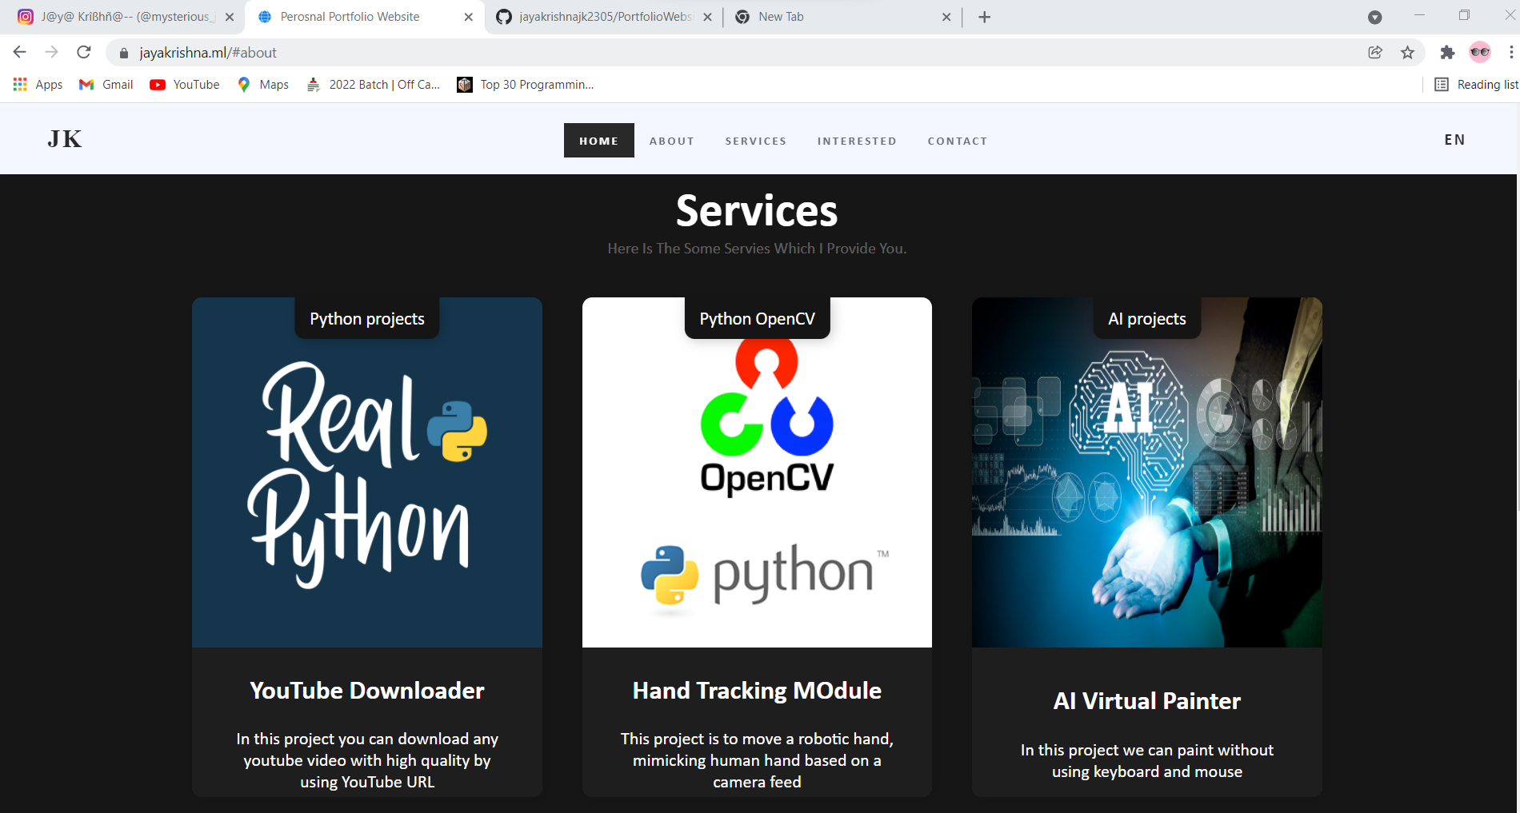Close the Instagram tab
This screenshot has height=813, width=1520.
(x=230, y=17)
